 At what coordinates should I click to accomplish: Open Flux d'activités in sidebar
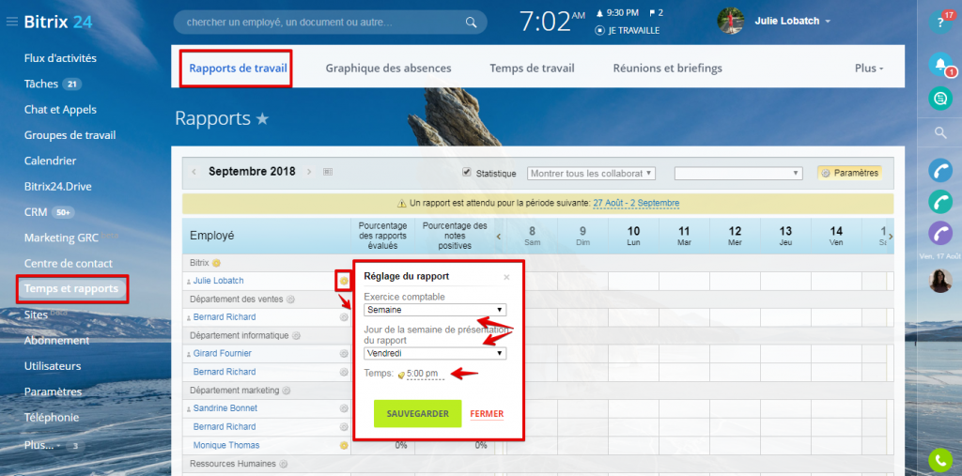pyautogui.click(x=60, y=58)
